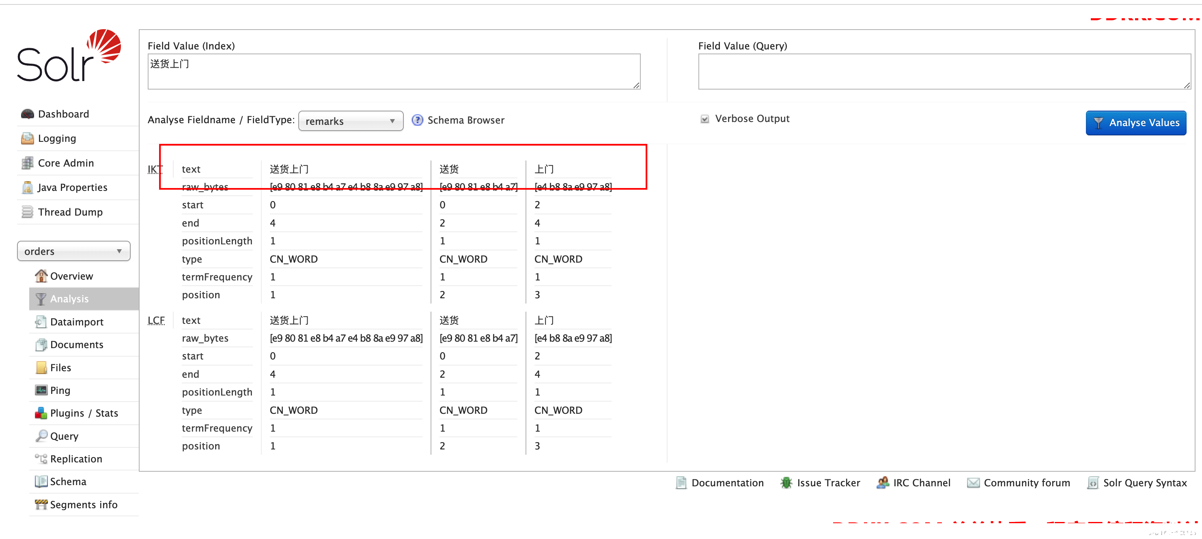The height and width of the screenshot is (539, 1202).
Task: Click the Analyse Values button
Action: [x=1135, y=123]
